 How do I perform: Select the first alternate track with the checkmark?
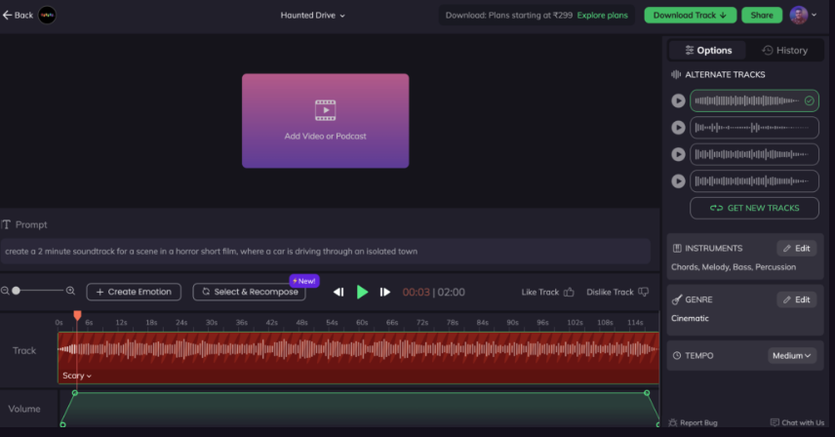click(x=754, y=100)
